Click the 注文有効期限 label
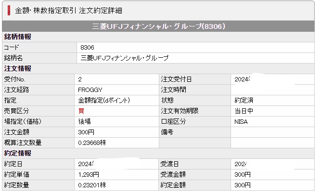The image size is (321, 195). click(180, 111)
